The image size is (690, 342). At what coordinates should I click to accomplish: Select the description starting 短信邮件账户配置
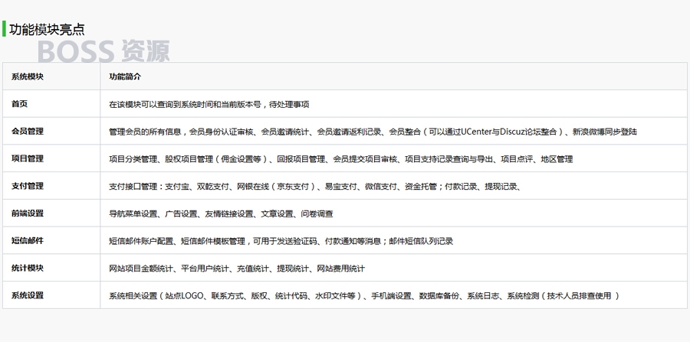(281, 241)
